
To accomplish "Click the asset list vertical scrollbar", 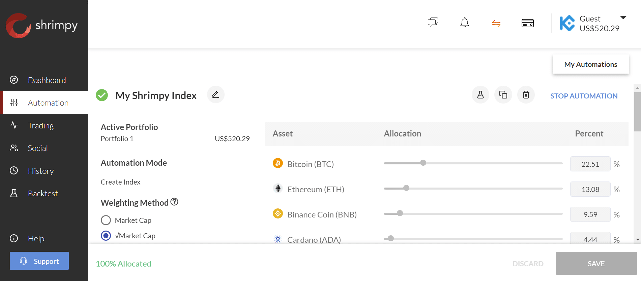I will click(637, 112).
